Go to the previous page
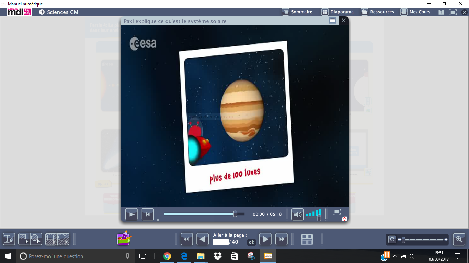 203,239
